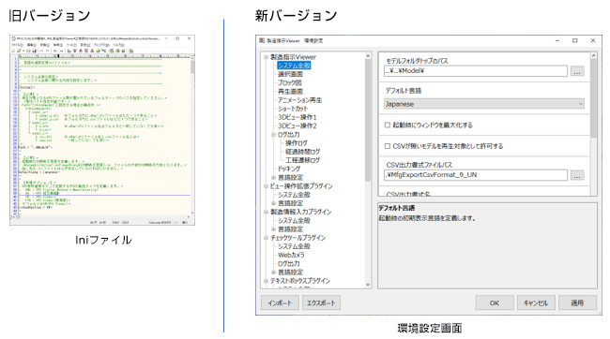Select the ショートカット tree item
Viewport: 610px width, 339px height.
tap(293, 109)
